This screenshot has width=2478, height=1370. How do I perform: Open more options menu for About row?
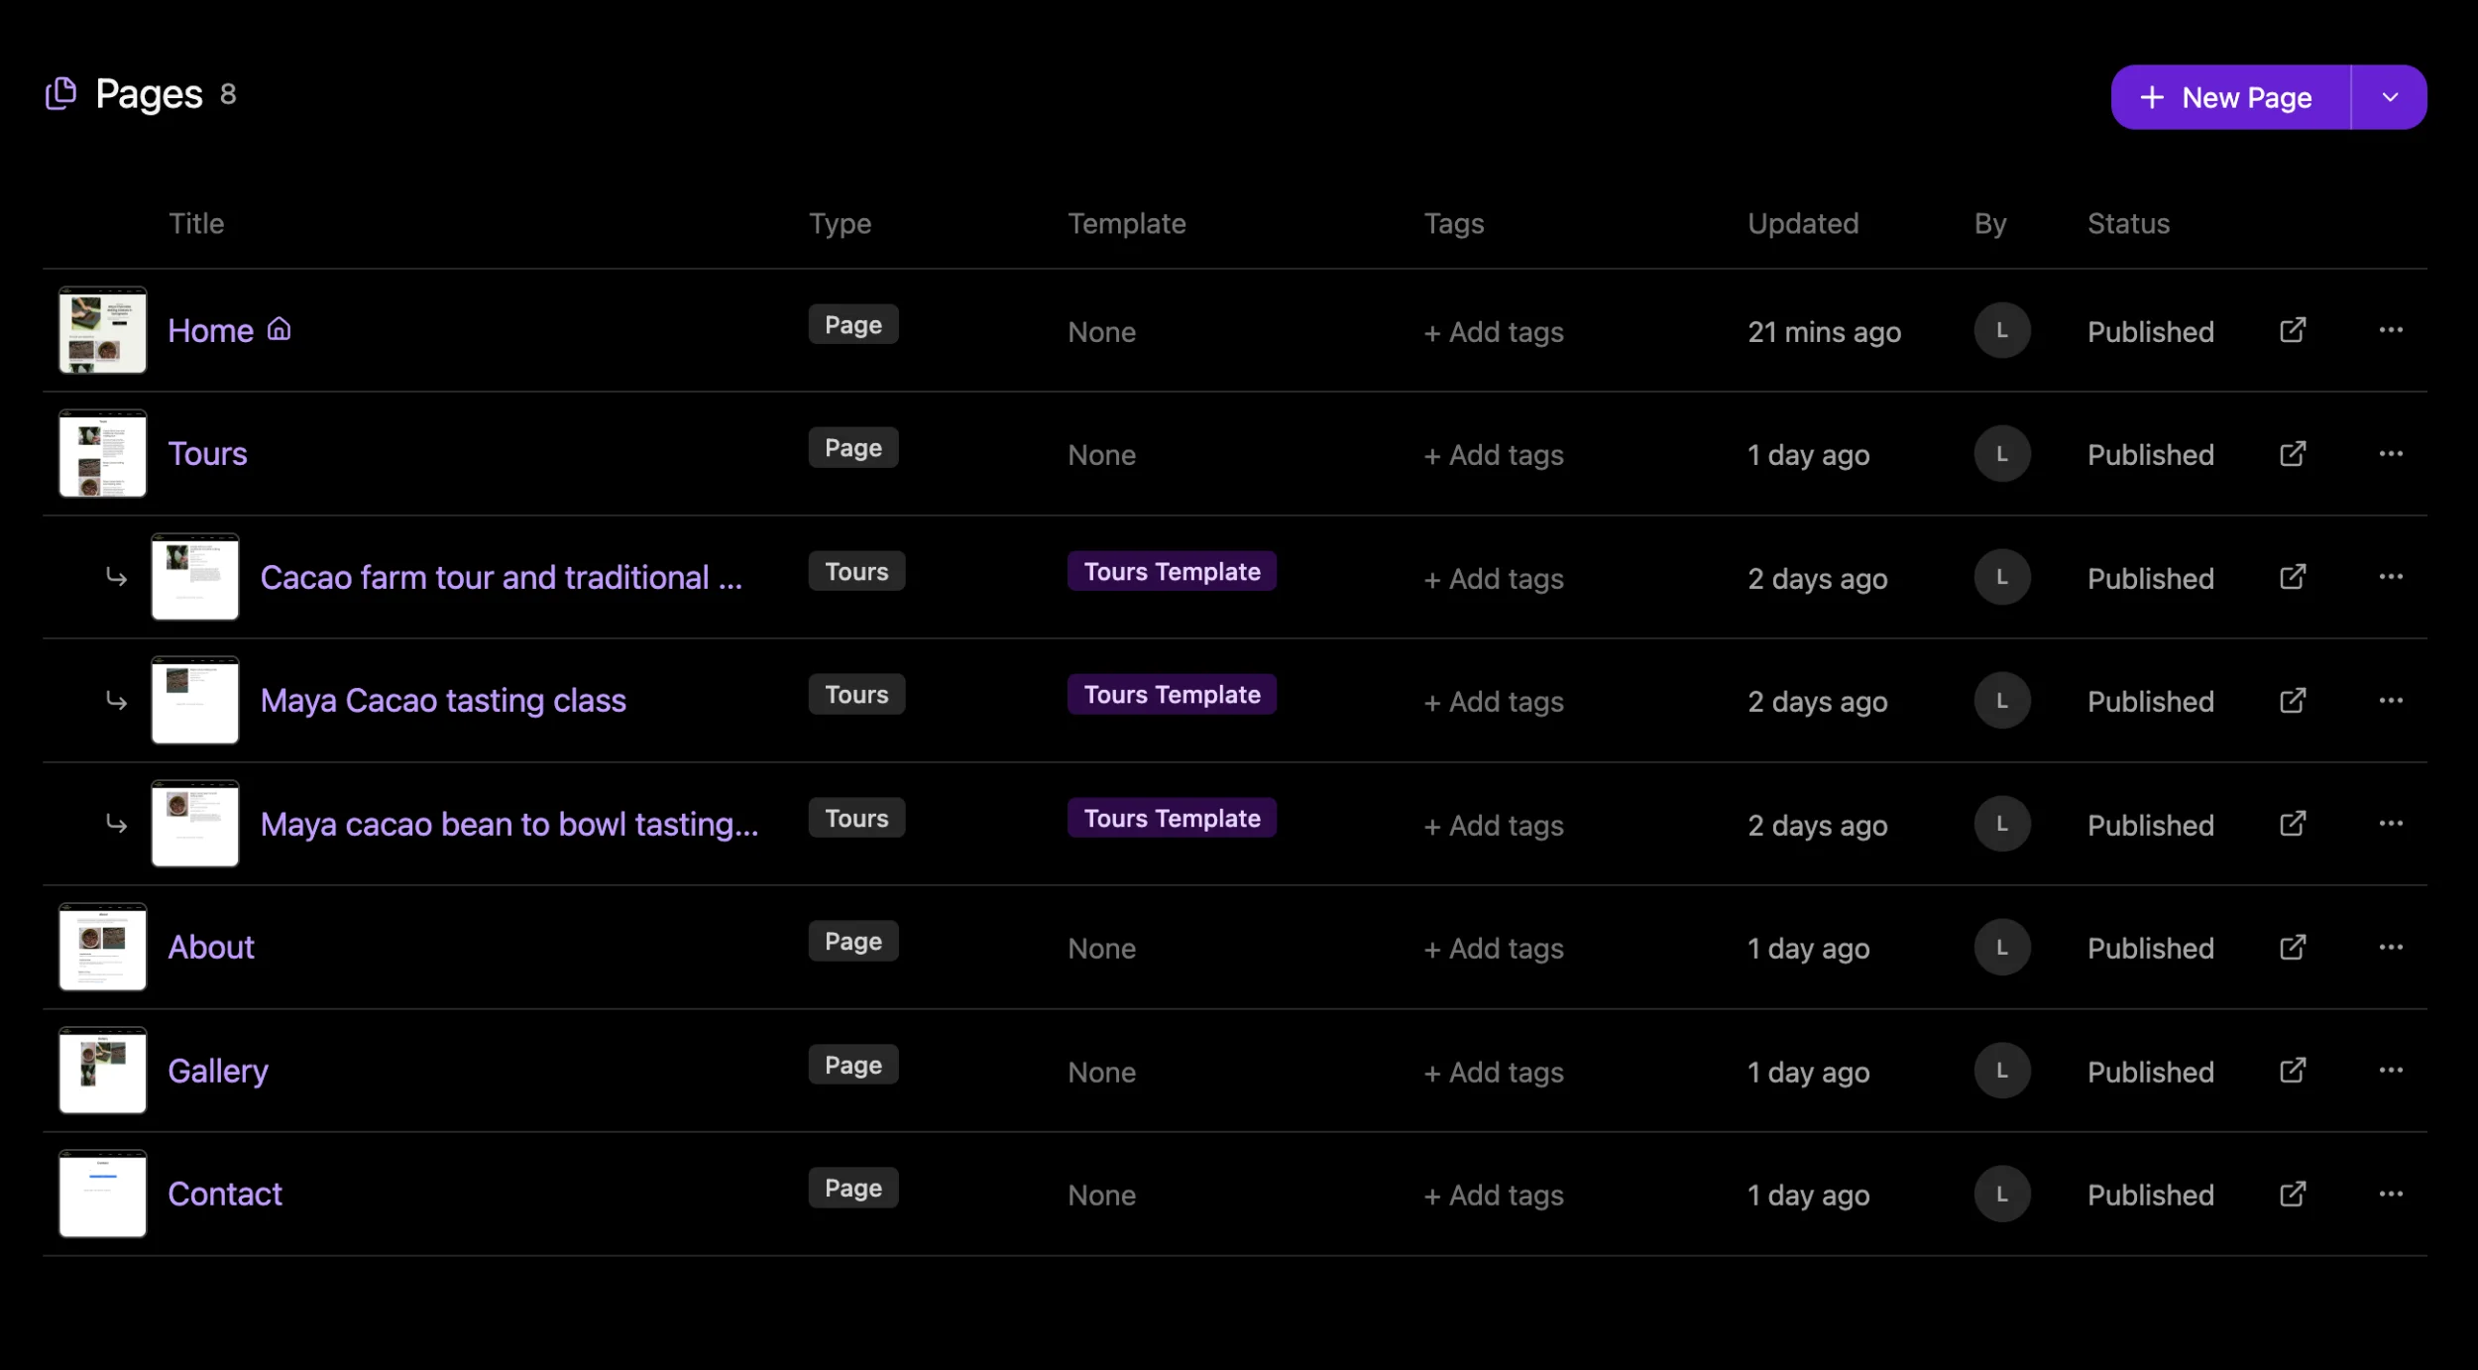pos(2391,948)
